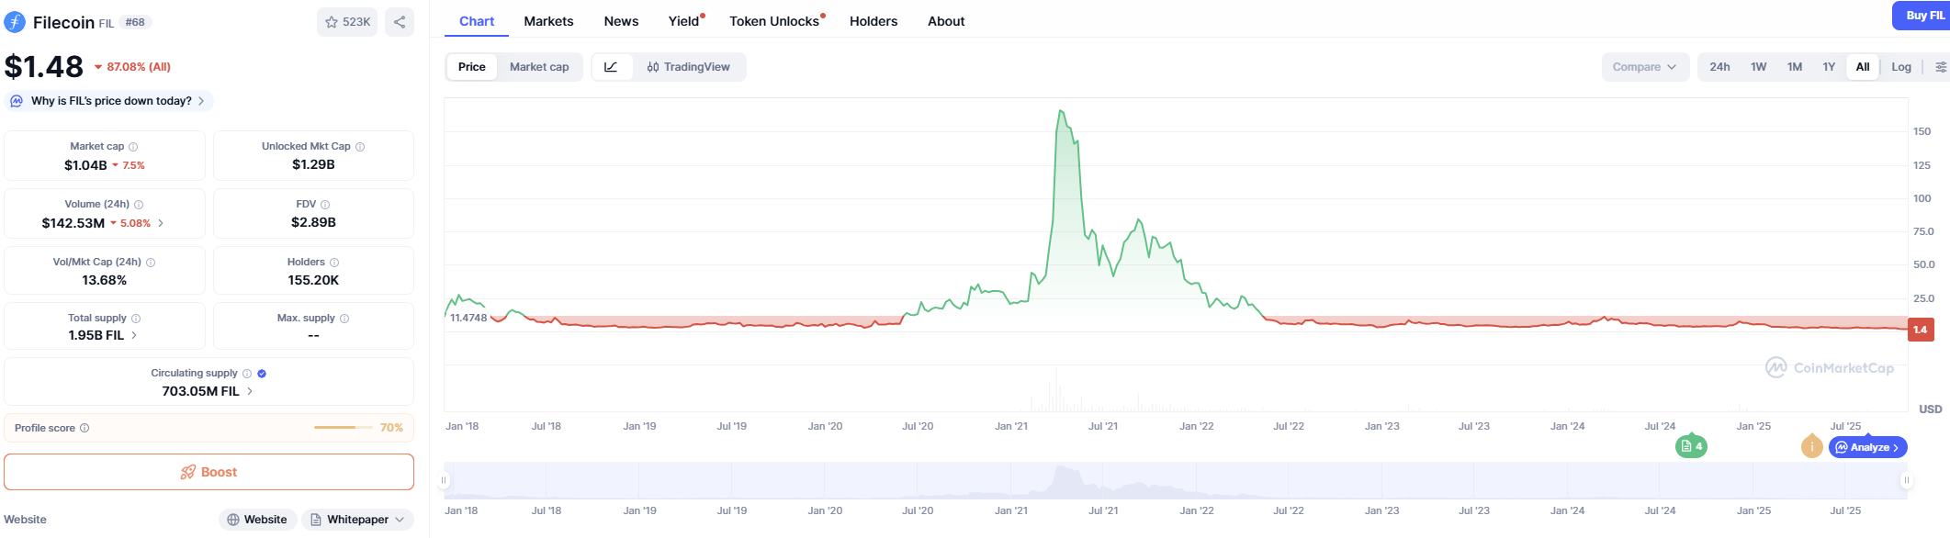Click the Market cap info icon
This screenshot has width=1950, height=538.
click(x=133, y=147)
